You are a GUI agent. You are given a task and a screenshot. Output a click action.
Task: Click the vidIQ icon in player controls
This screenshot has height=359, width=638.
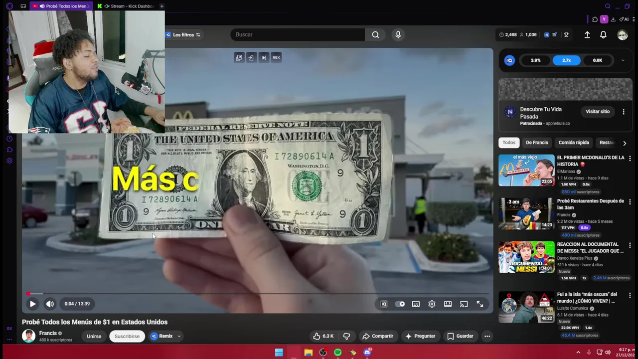383,304
